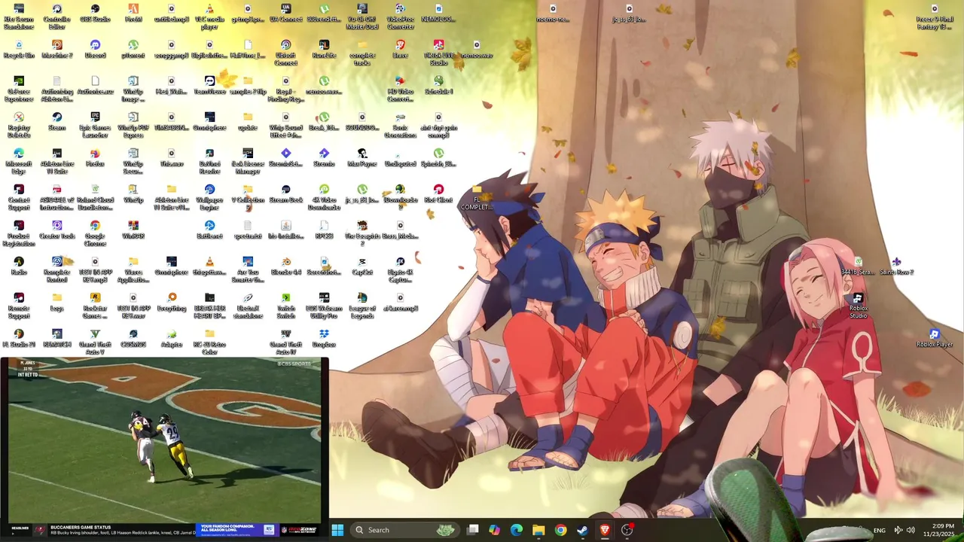964x542 pixels.
Task: Open the Stream Deck desktop shortcut
Action: tap(285, 194)
